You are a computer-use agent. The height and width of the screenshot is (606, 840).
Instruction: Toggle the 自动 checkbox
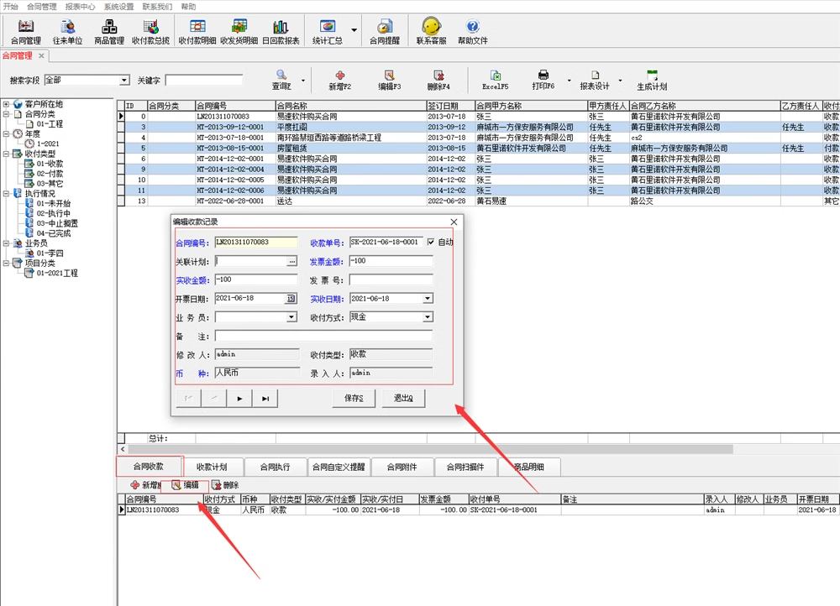[431, 242]
